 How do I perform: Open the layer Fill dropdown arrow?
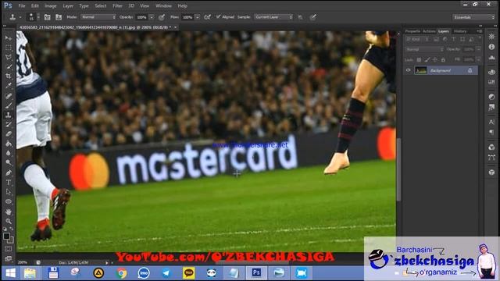pos(478,59)
